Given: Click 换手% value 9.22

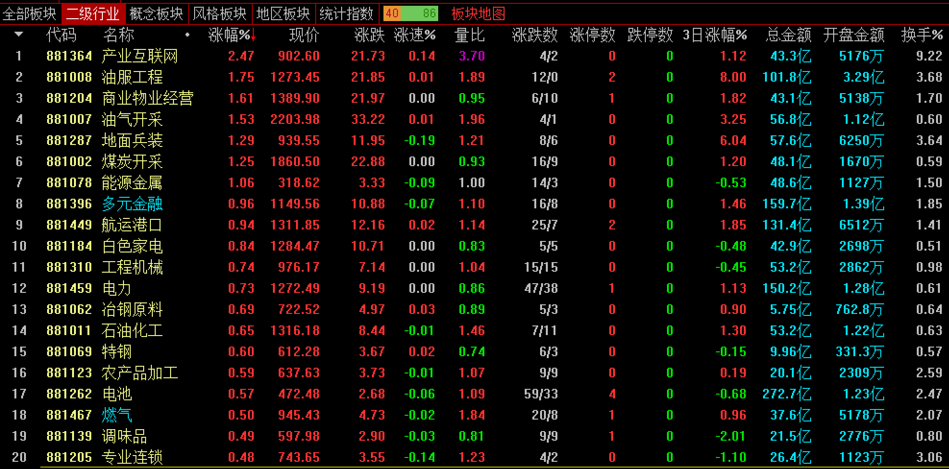Looking at the screenshot, I should [x=929, y=56].
